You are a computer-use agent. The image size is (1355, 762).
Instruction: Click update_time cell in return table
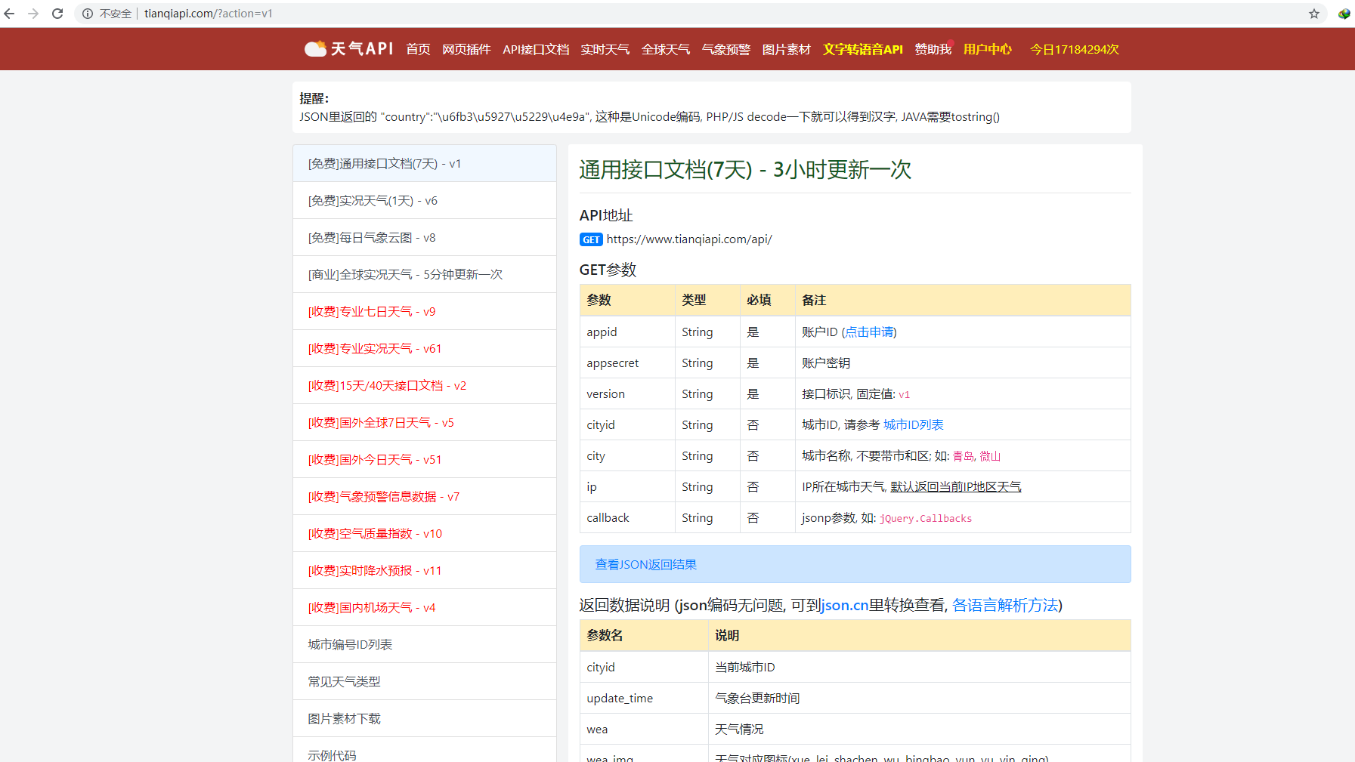click(x=644, y=698)
